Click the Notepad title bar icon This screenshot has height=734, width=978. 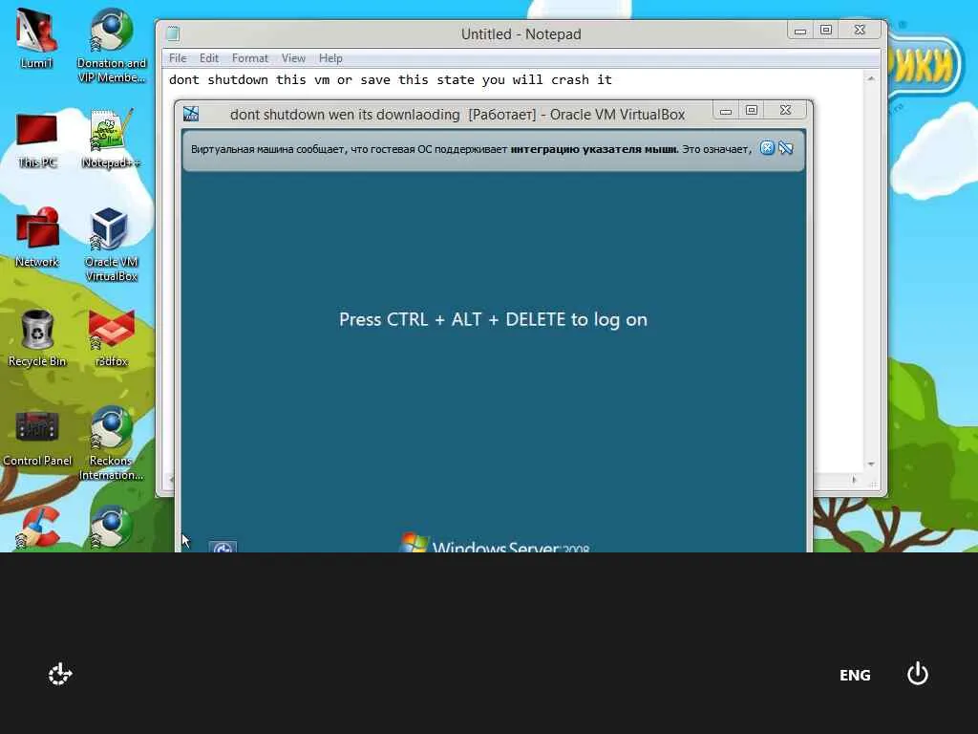173,33
